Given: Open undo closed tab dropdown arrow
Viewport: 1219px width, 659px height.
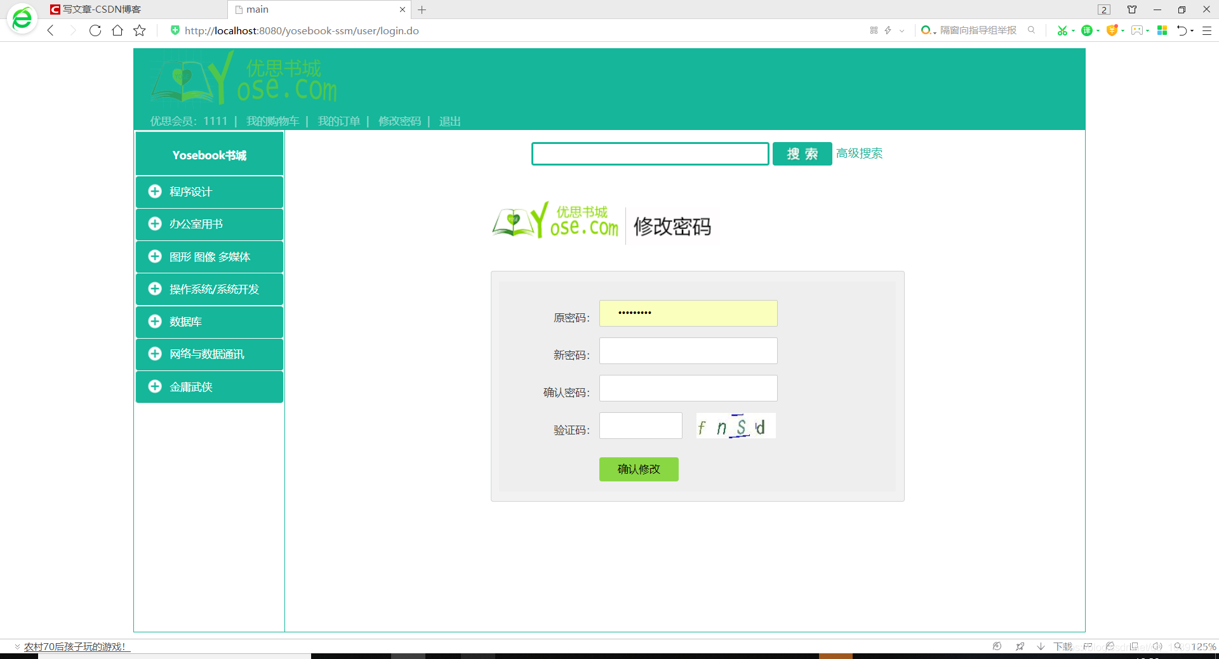Looking at the screenshot, I should pyautogui.click(x=1192, y=30).
